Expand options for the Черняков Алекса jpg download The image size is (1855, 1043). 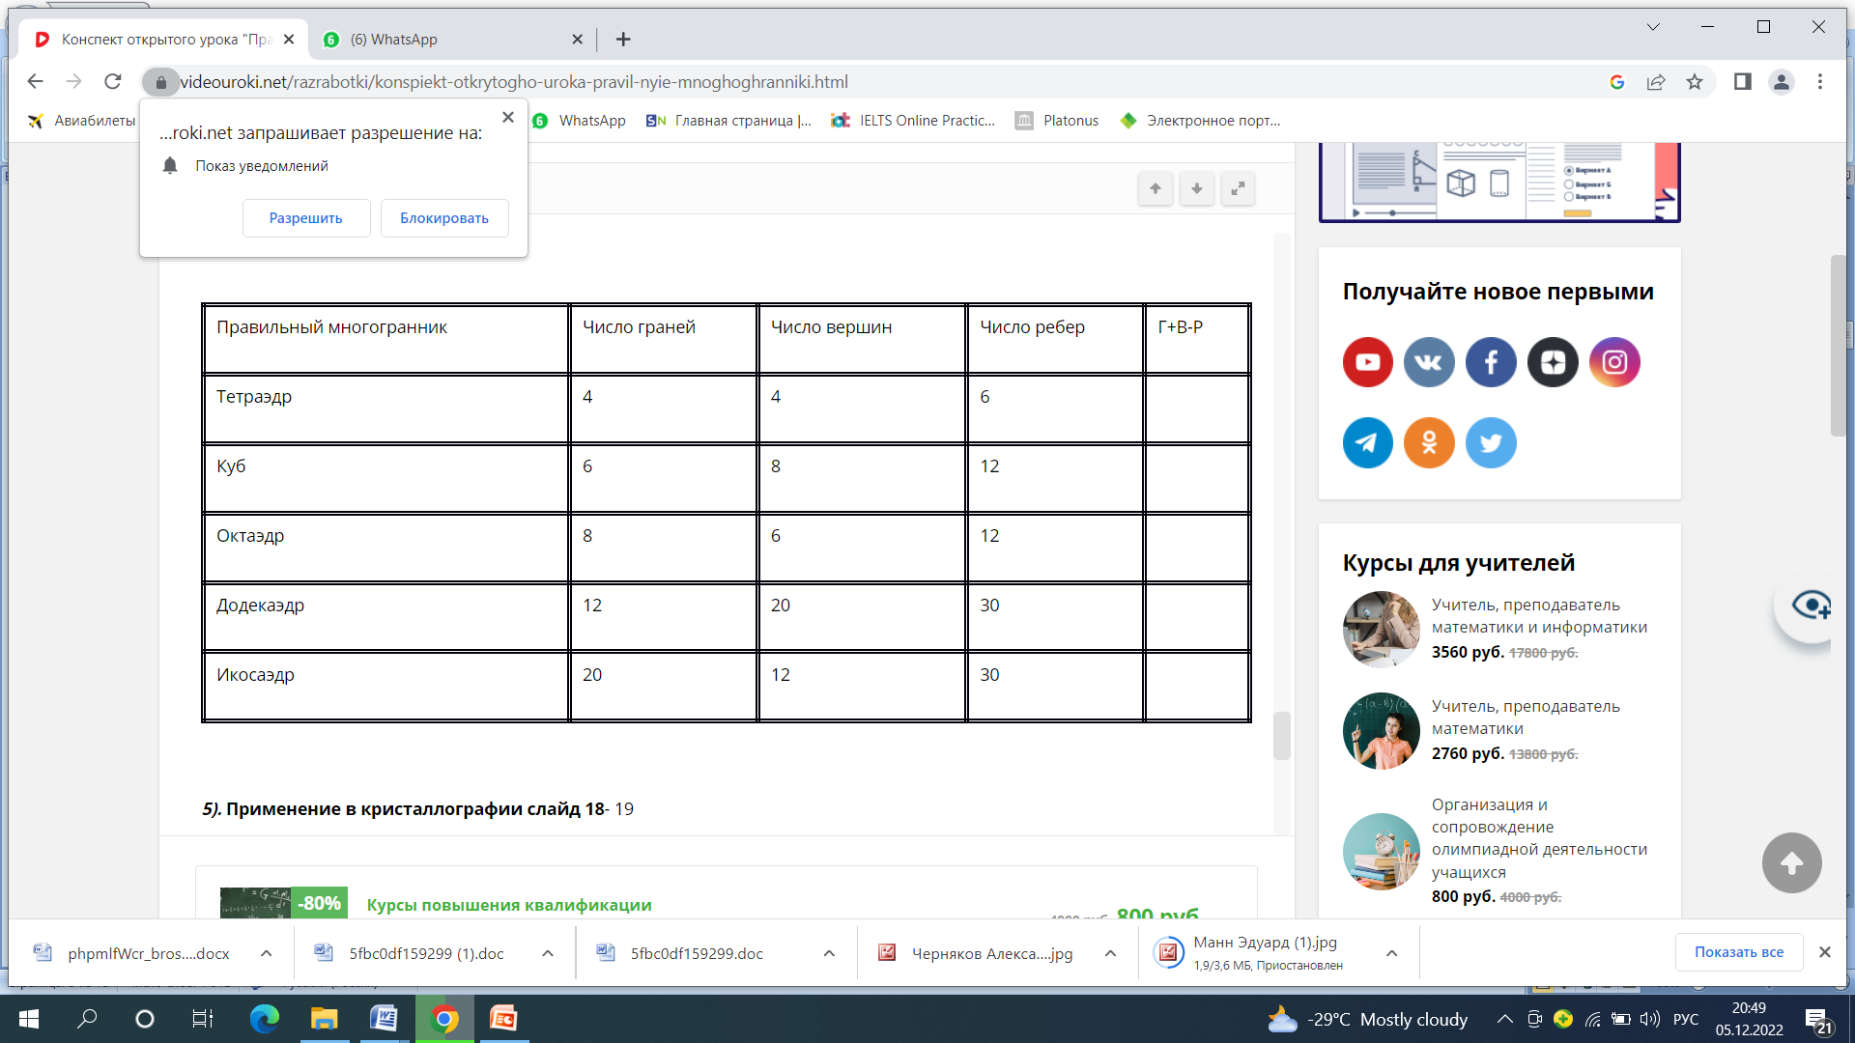click(x=1110, y=953)
